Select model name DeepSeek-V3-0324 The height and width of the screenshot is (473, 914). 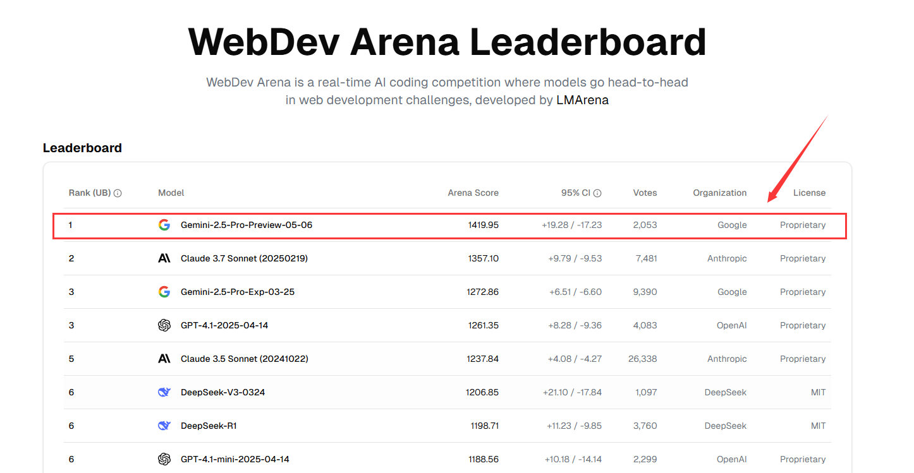tap(223, 392)
